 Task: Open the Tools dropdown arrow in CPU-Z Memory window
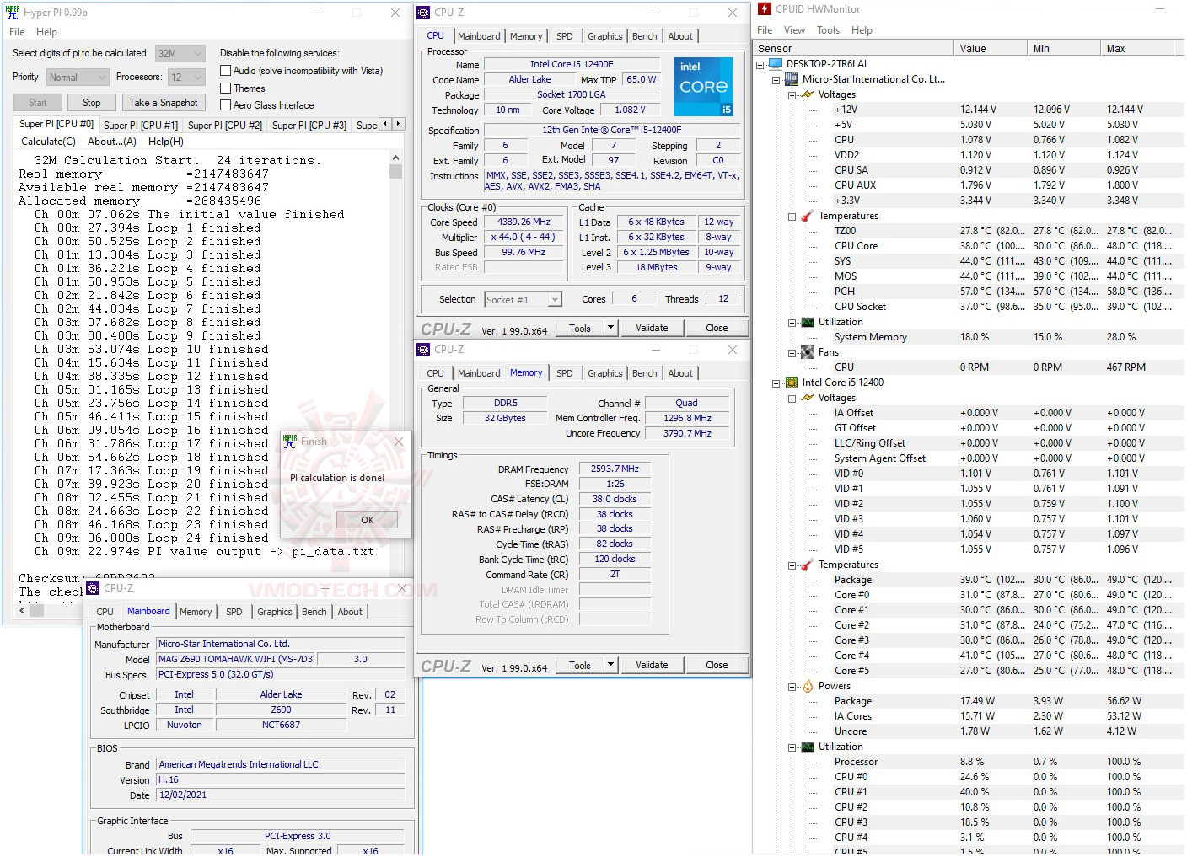point(611,665)
